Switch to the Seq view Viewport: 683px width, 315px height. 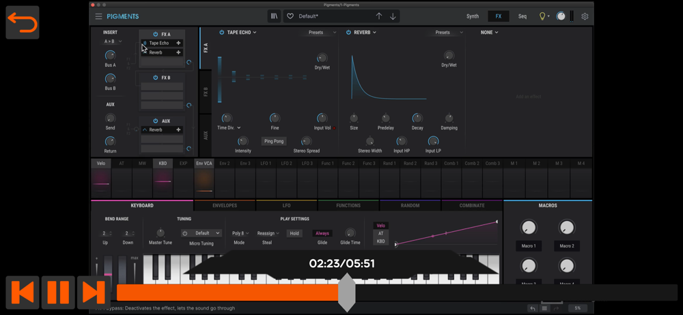522,16
